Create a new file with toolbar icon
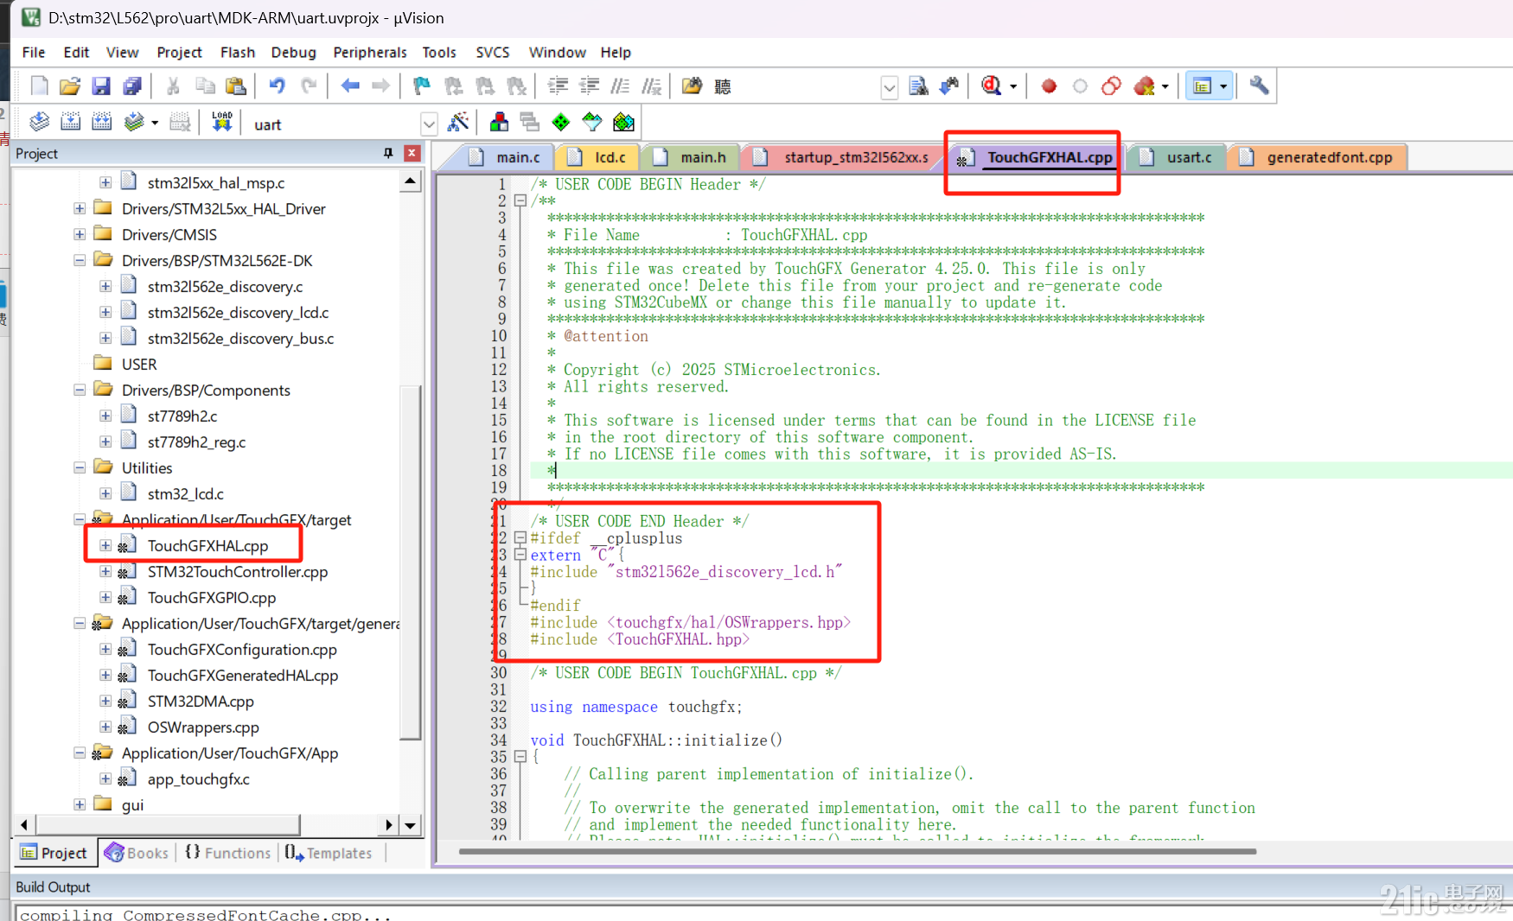 [40, 86]
